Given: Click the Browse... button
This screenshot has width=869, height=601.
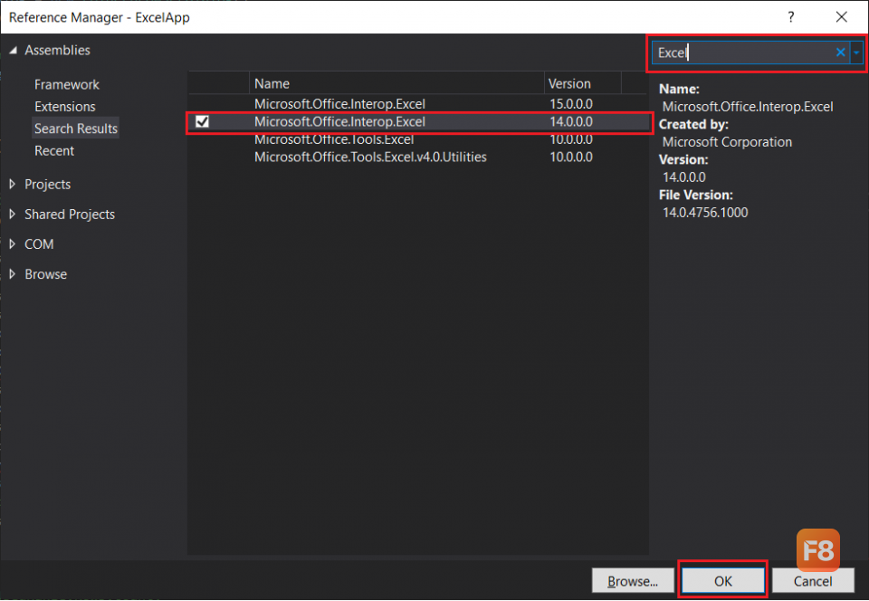Looking at the screenshot, I should [633, 581].
